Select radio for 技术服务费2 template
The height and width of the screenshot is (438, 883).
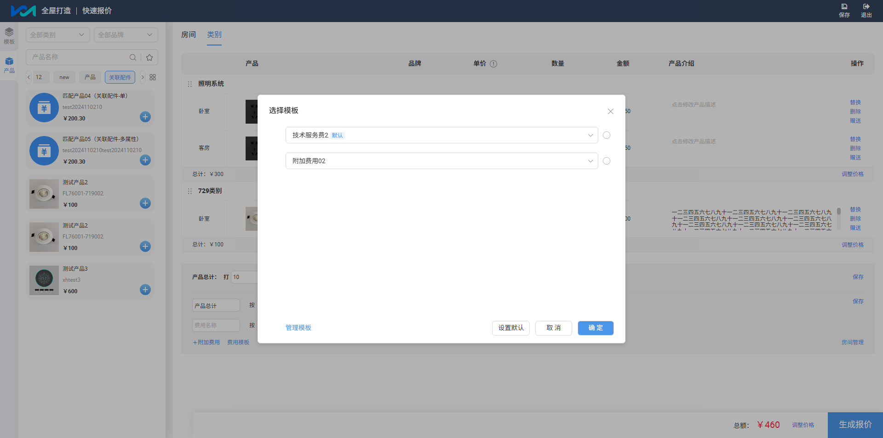(607, 135)
